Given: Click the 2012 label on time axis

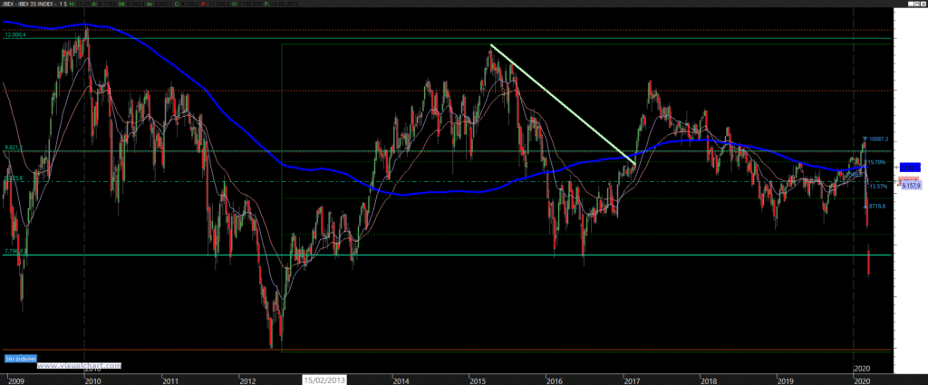Looking at the screenshot, I should (x=247, y=380).
